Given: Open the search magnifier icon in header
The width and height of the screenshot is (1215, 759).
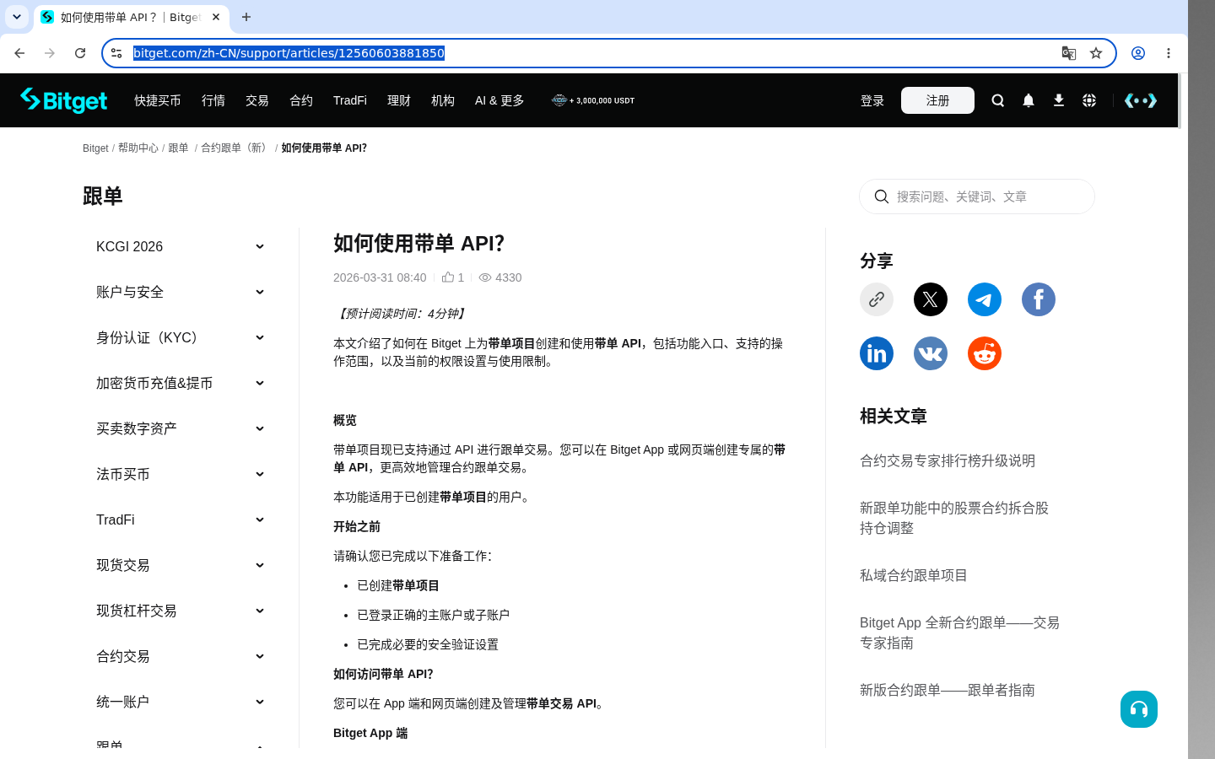Looking at the screenshot, I should click(x=998, y=100).
